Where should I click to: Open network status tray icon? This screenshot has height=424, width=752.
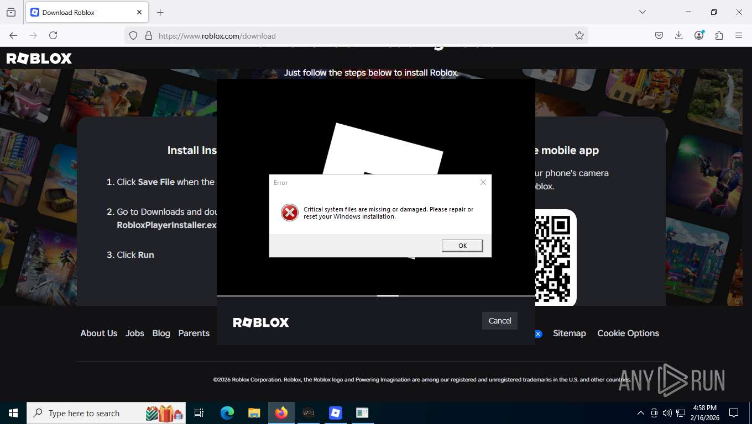[x=681, y=413]
